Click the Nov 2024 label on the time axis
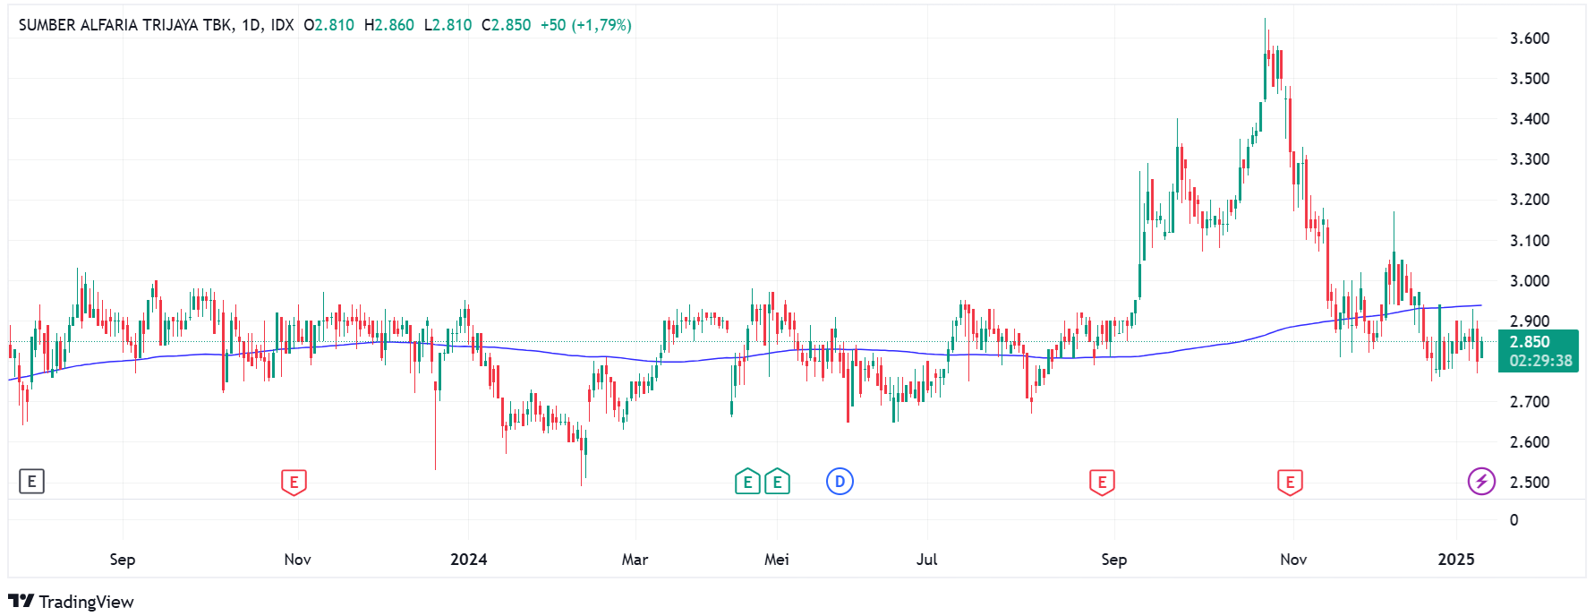Screen dimensions: 1594x616 tap(1293, 560)
